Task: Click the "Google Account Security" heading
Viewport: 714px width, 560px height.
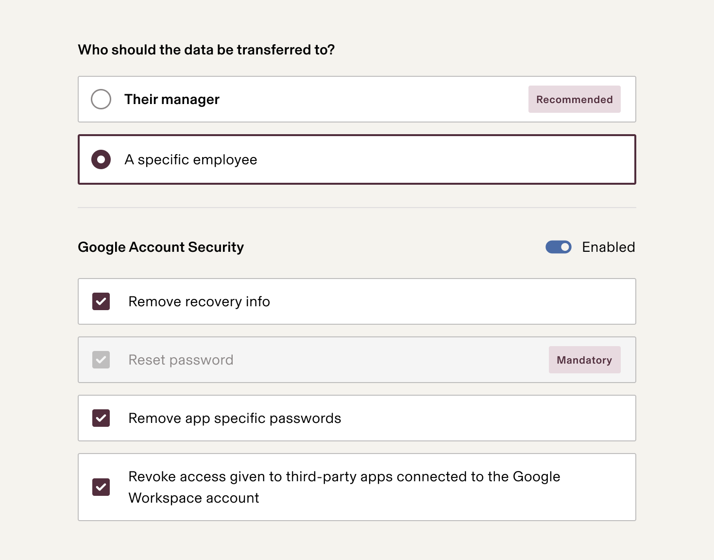Action: 161,247
